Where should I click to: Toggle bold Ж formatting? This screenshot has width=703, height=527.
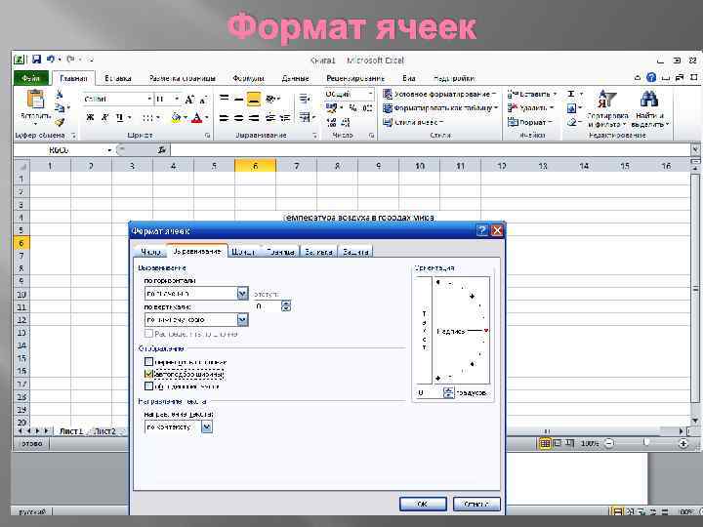pyautogui.click(x=90, y=117)
